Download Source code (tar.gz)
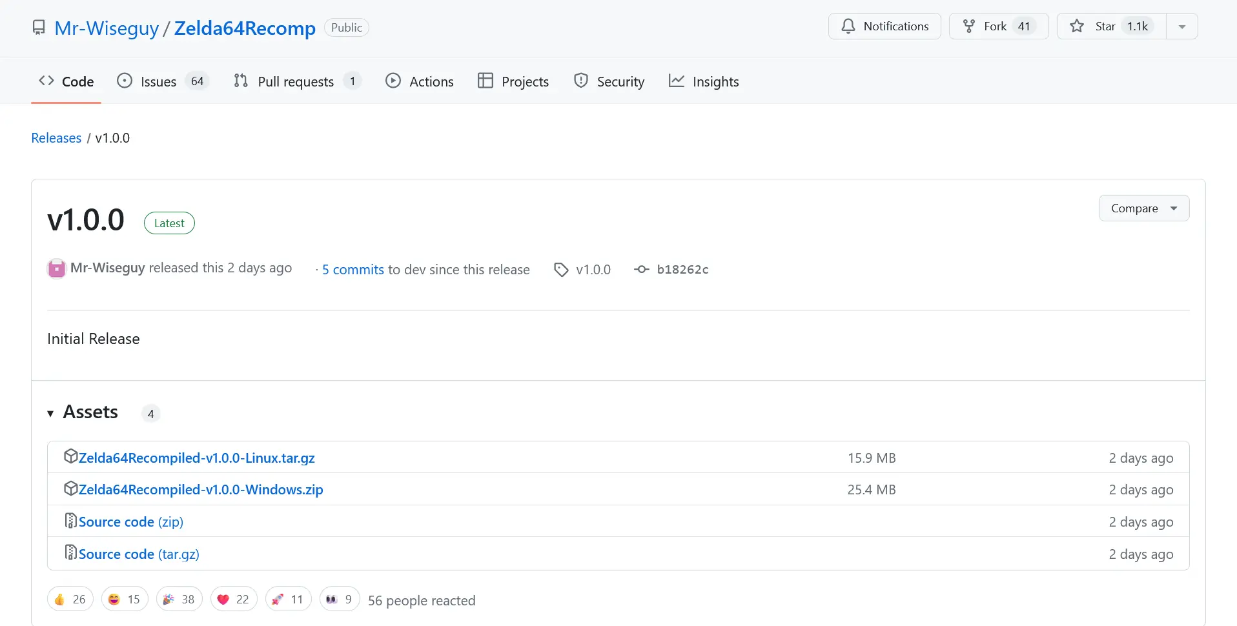 tap(139, 554)
